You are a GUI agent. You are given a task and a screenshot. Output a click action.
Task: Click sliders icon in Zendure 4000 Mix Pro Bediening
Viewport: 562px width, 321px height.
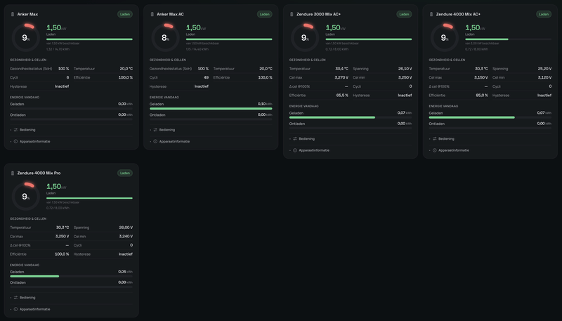pyautogui.click(x=15, y=298)
